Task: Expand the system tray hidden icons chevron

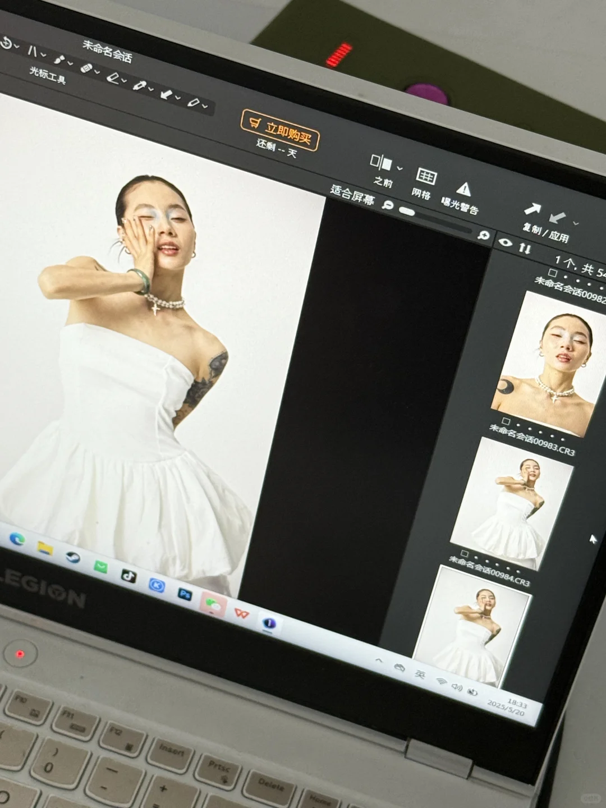Action: pos(379,660)
